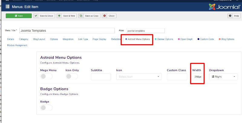This screenshot has width=242, height=123.
Task: Open the Dropdown alignment select showing Right
Action: pos(223,77)
